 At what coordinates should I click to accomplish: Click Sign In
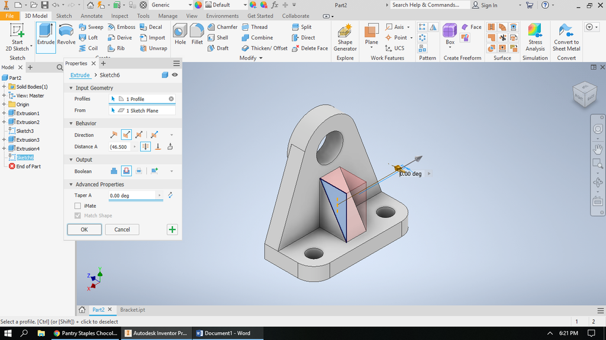[485, 5]
